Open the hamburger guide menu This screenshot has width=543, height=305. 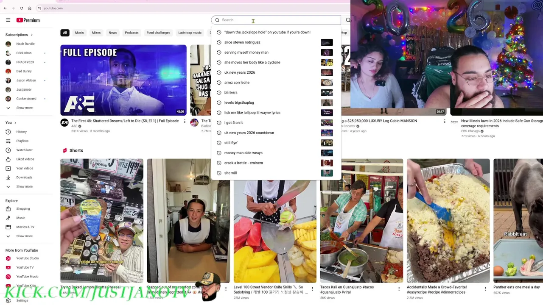click(8, 20)
